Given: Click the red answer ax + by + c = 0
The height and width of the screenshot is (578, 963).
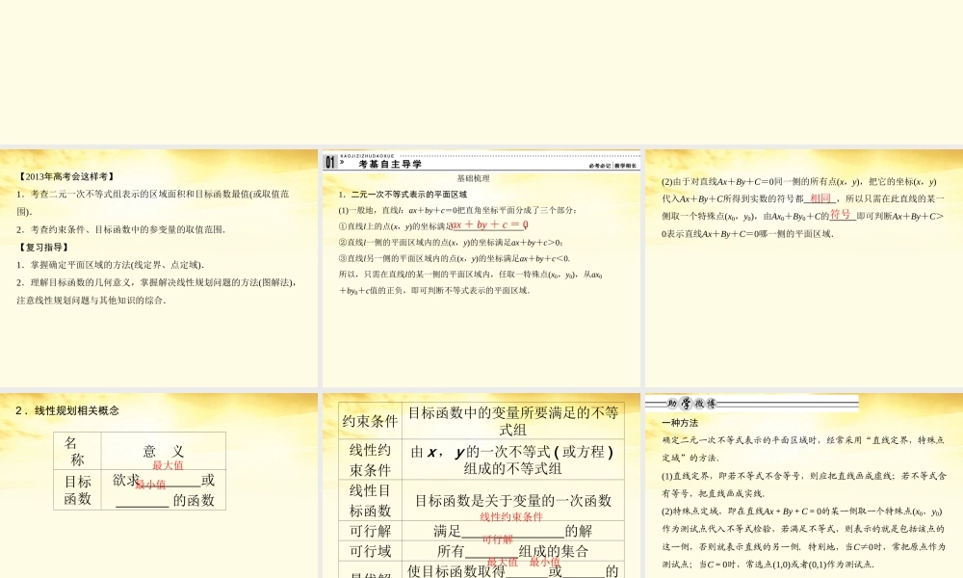Looking at the screenshot, I should [489, 224].
